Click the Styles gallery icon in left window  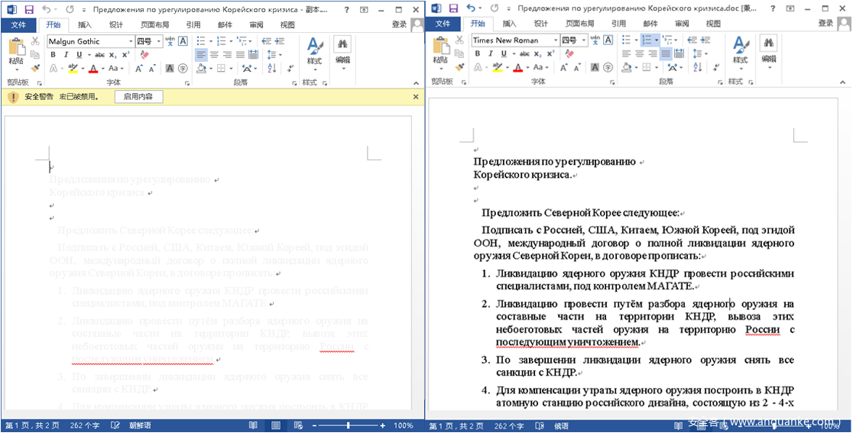pyautogui.click(x=314, y=47)
